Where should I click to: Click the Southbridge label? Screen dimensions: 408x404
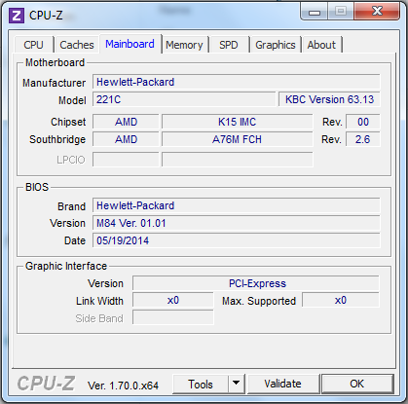click(x=57, y=139)
